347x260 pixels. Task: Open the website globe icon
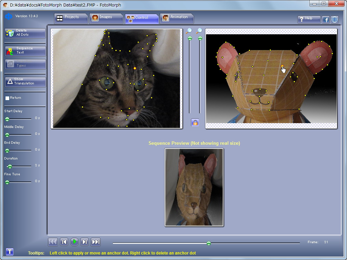(x=335, y=20)
